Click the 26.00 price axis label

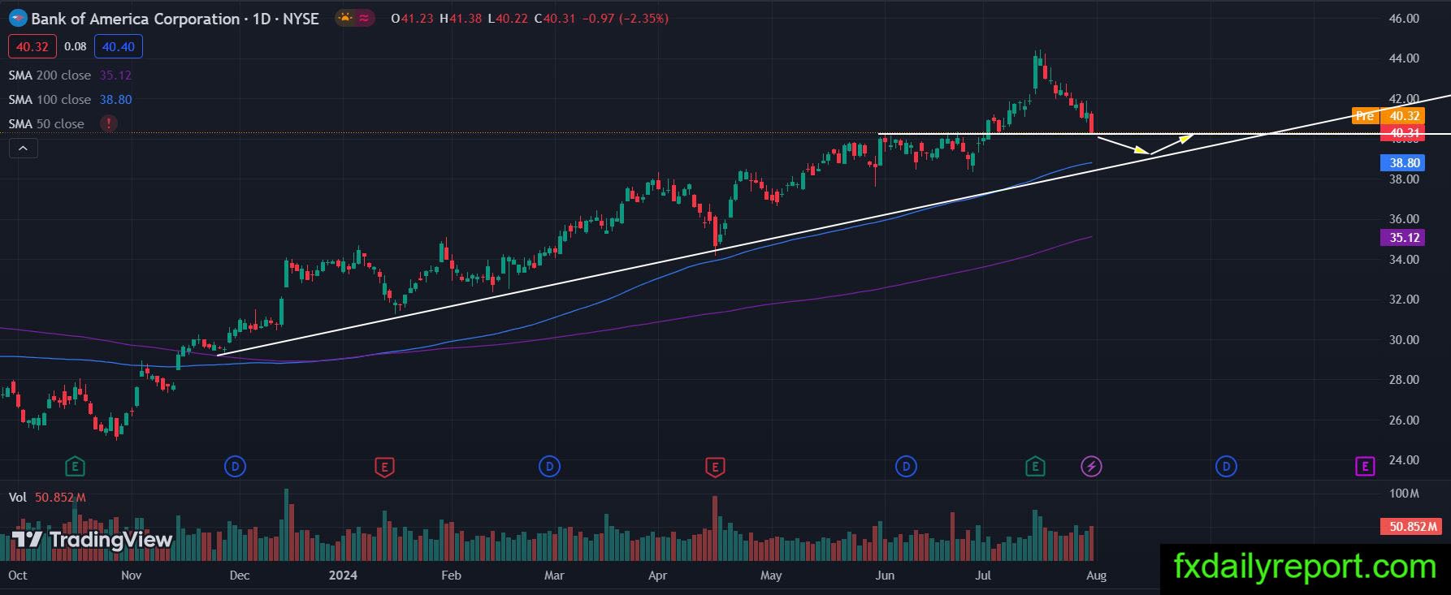(1404, 420)
